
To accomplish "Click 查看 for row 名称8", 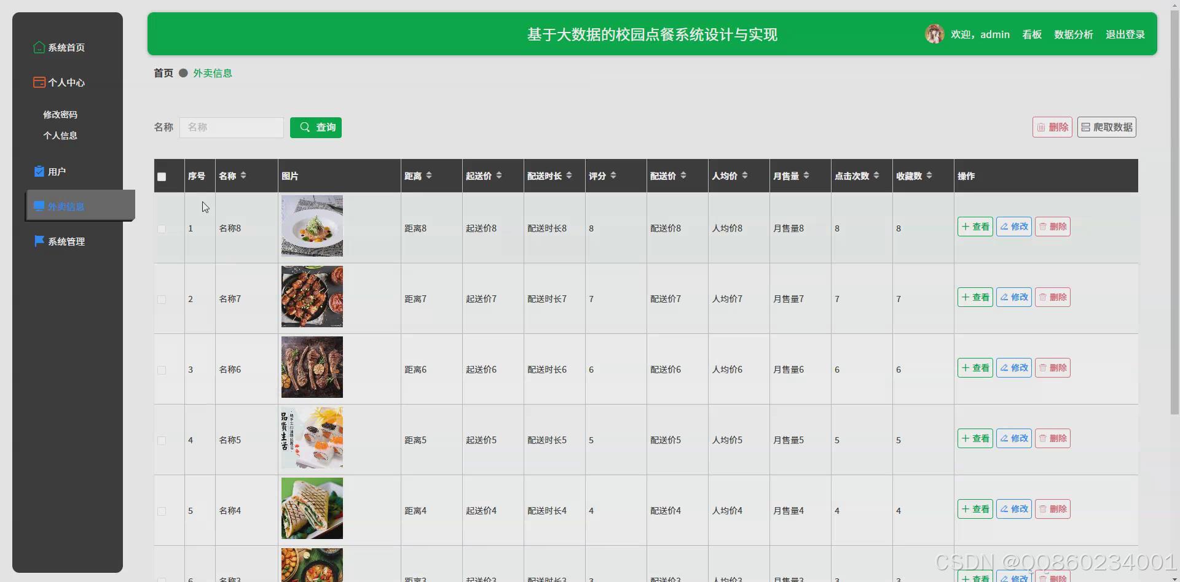I will tap(975, 227).
